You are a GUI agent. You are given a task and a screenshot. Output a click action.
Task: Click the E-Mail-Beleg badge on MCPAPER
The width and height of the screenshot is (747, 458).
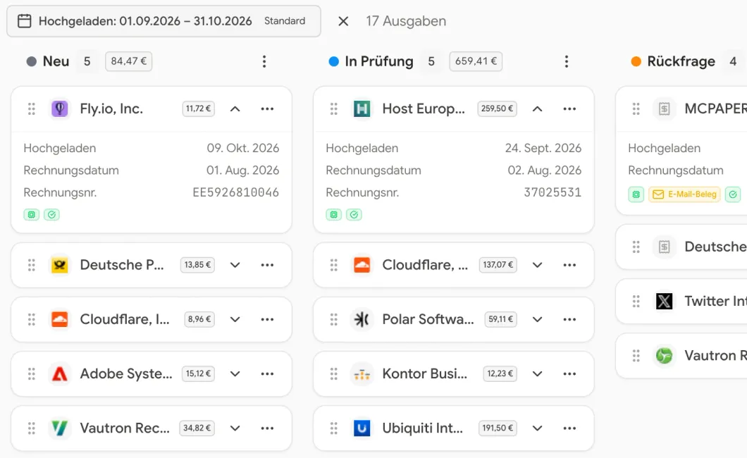[x=684, y=194]
